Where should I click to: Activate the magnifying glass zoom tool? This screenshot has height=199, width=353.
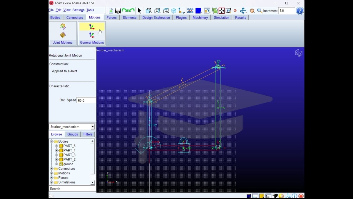pyautogui.click(x=260, y=11)
